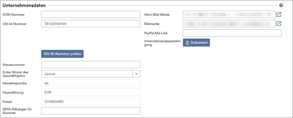The width and height of the screenshot is (293, 118).
Task: Click the Unternehmensdaten section heading
Action: [24, 5]
